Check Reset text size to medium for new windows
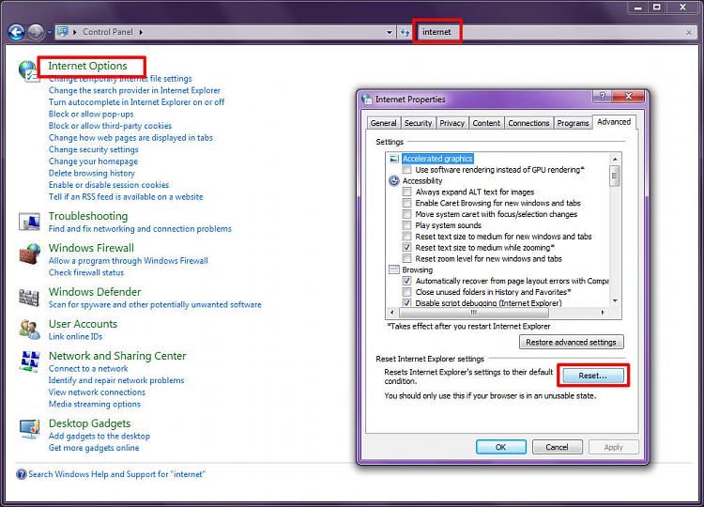This screenshot has height=507, width=704. 406,237
